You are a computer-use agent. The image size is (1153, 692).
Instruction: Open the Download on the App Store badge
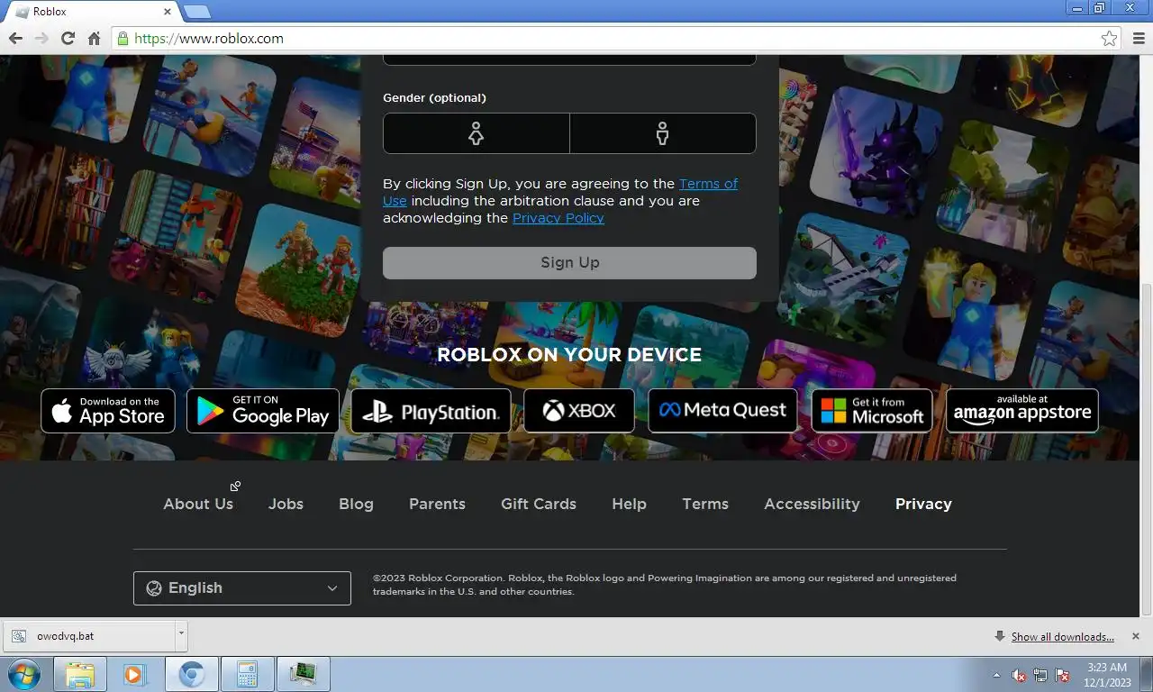click(x=108, y=411)
